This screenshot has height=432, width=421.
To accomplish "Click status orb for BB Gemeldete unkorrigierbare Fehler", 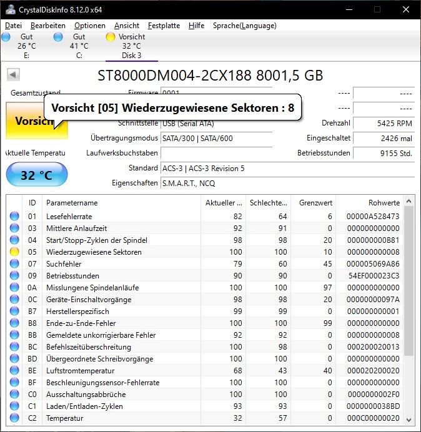I will [14, 335].
